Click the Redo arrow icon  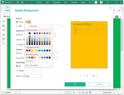click(x=31, y=2)
